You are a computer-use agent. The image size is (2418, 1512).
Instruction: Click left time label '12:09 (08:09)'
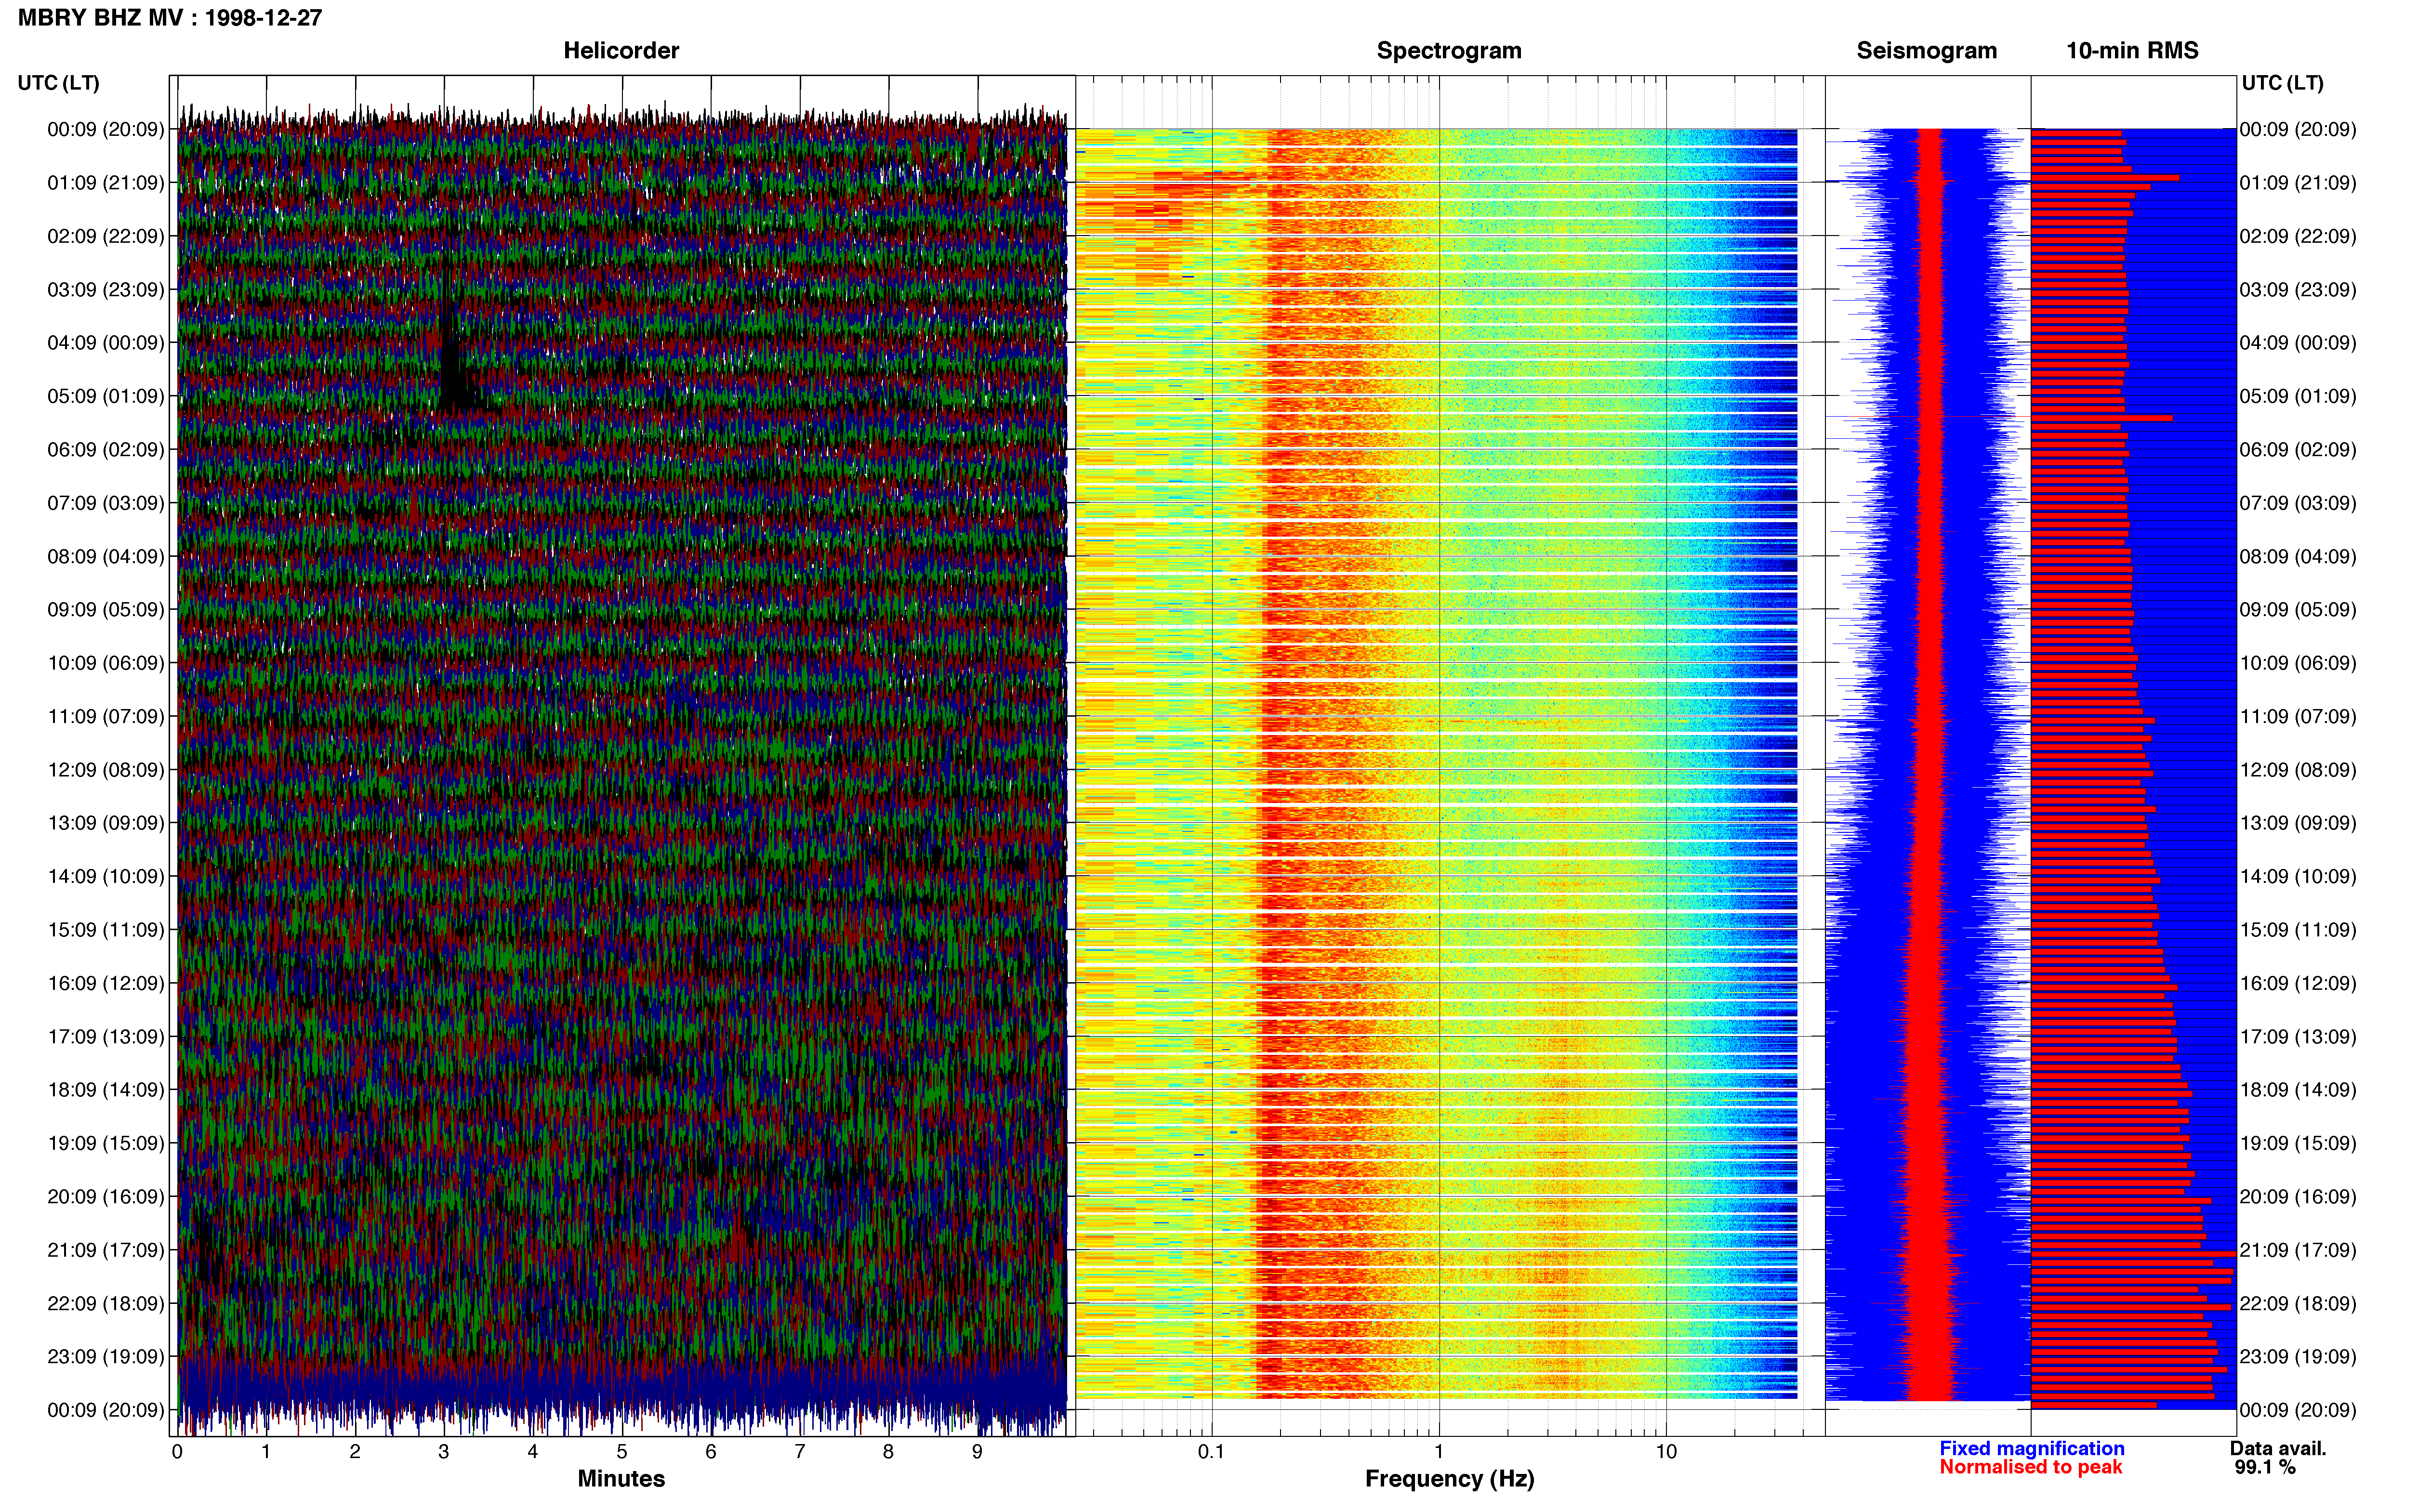105,770
